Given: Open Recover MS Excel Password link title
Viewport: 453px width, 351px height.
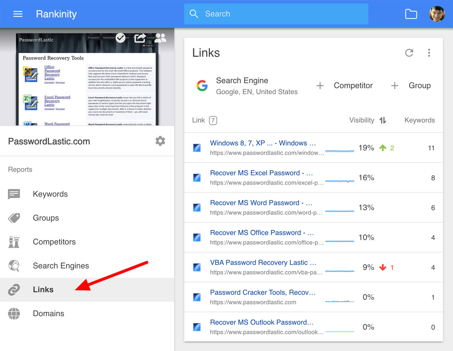Looking at the screenshot, I should [x=261, y=173].
